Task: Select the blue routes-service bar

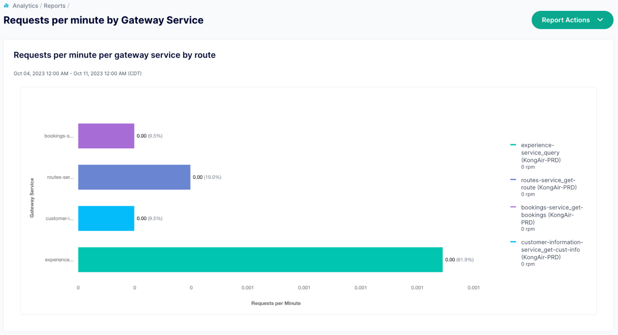Action: [x=134, y=177]
